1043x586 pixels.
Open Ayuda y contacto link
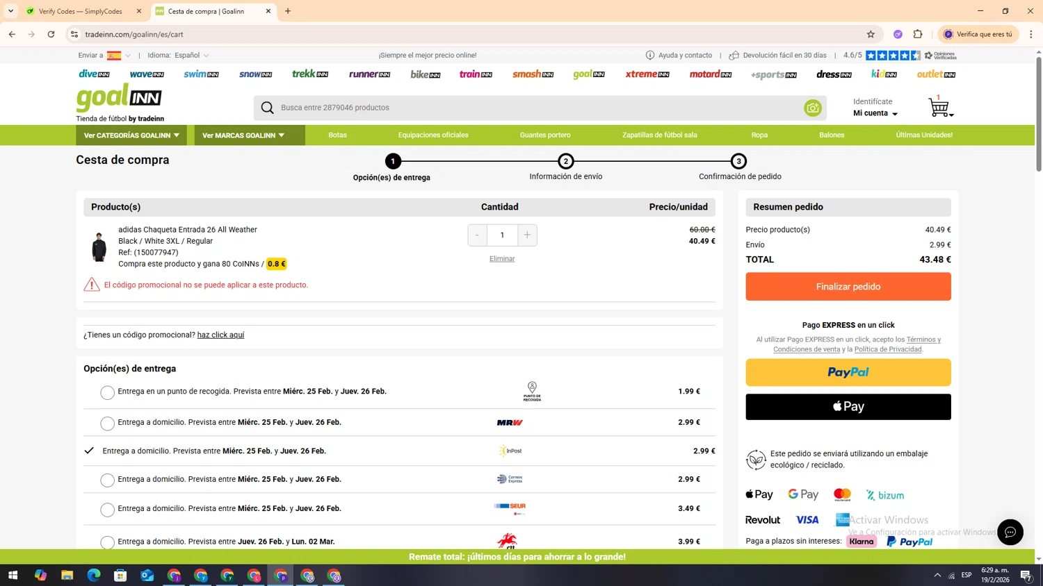click(679, 56)
